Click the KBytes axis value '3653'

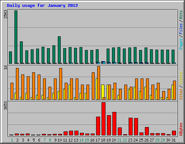point(5,105)
